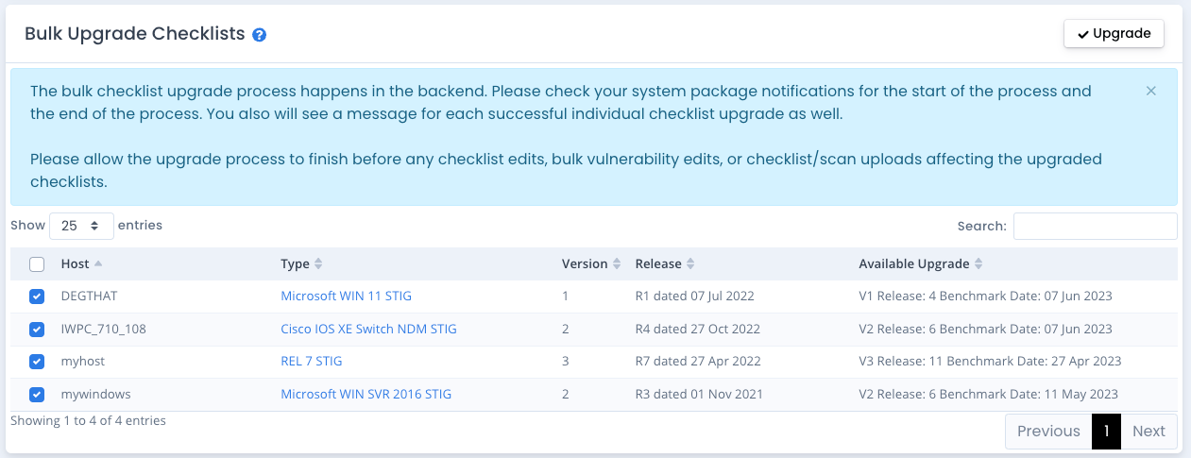Go to Previous page

(x=1048, y=431)
